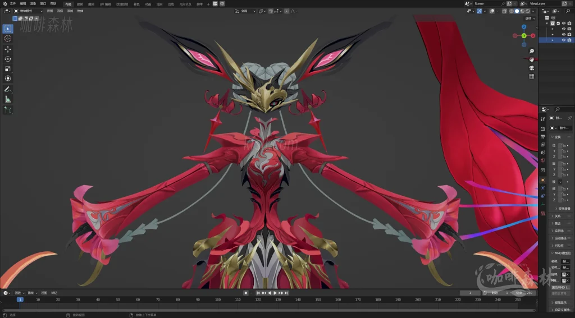Screen dimensions: 575x318
Task: Jump to the end frame
Action: [x=286, y=293]
